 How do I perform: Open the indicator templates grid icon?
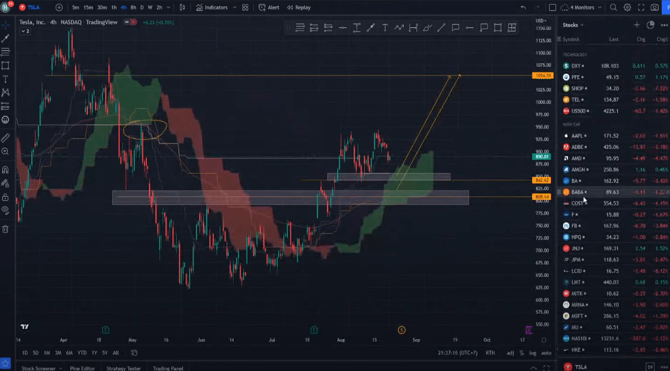[x=246, y=7]
